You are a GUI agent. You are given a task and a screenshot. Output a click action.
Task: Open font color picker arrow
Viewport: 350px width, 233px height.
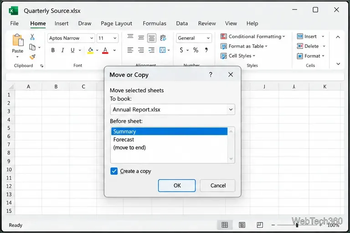(x=114, y=50)
